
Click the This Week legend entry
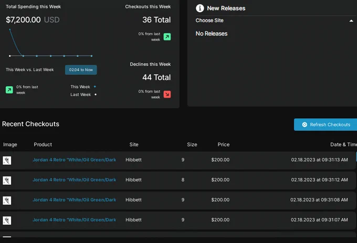tap(83, 87)
